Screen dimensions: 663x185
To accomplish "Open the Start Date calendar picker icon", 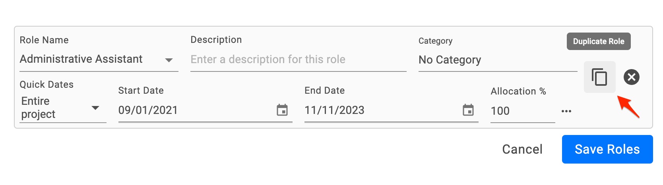I will coord(282,110).
